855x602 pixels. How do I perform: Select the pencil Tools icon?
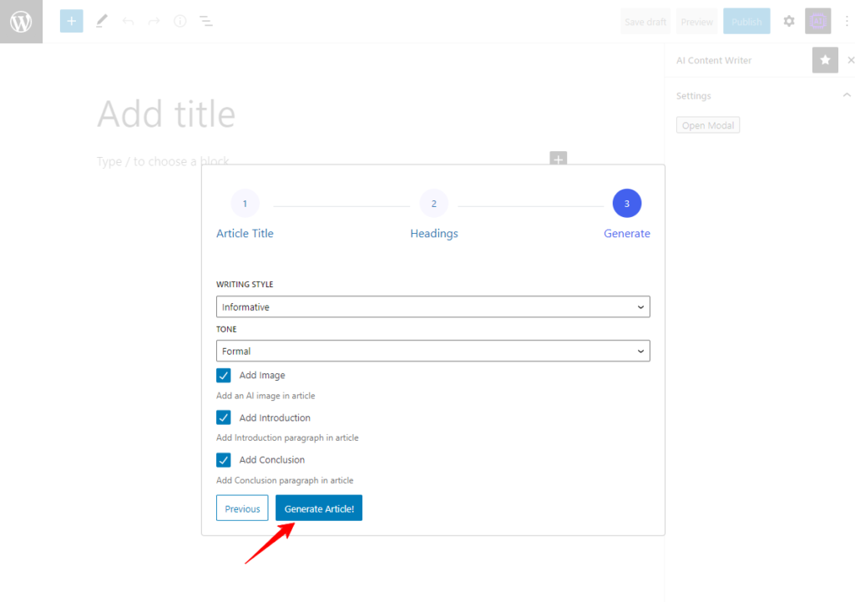(x=102, y=22)
